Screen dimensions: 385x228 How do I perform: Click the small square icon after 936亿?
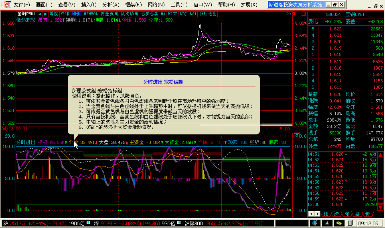(179, 223)
